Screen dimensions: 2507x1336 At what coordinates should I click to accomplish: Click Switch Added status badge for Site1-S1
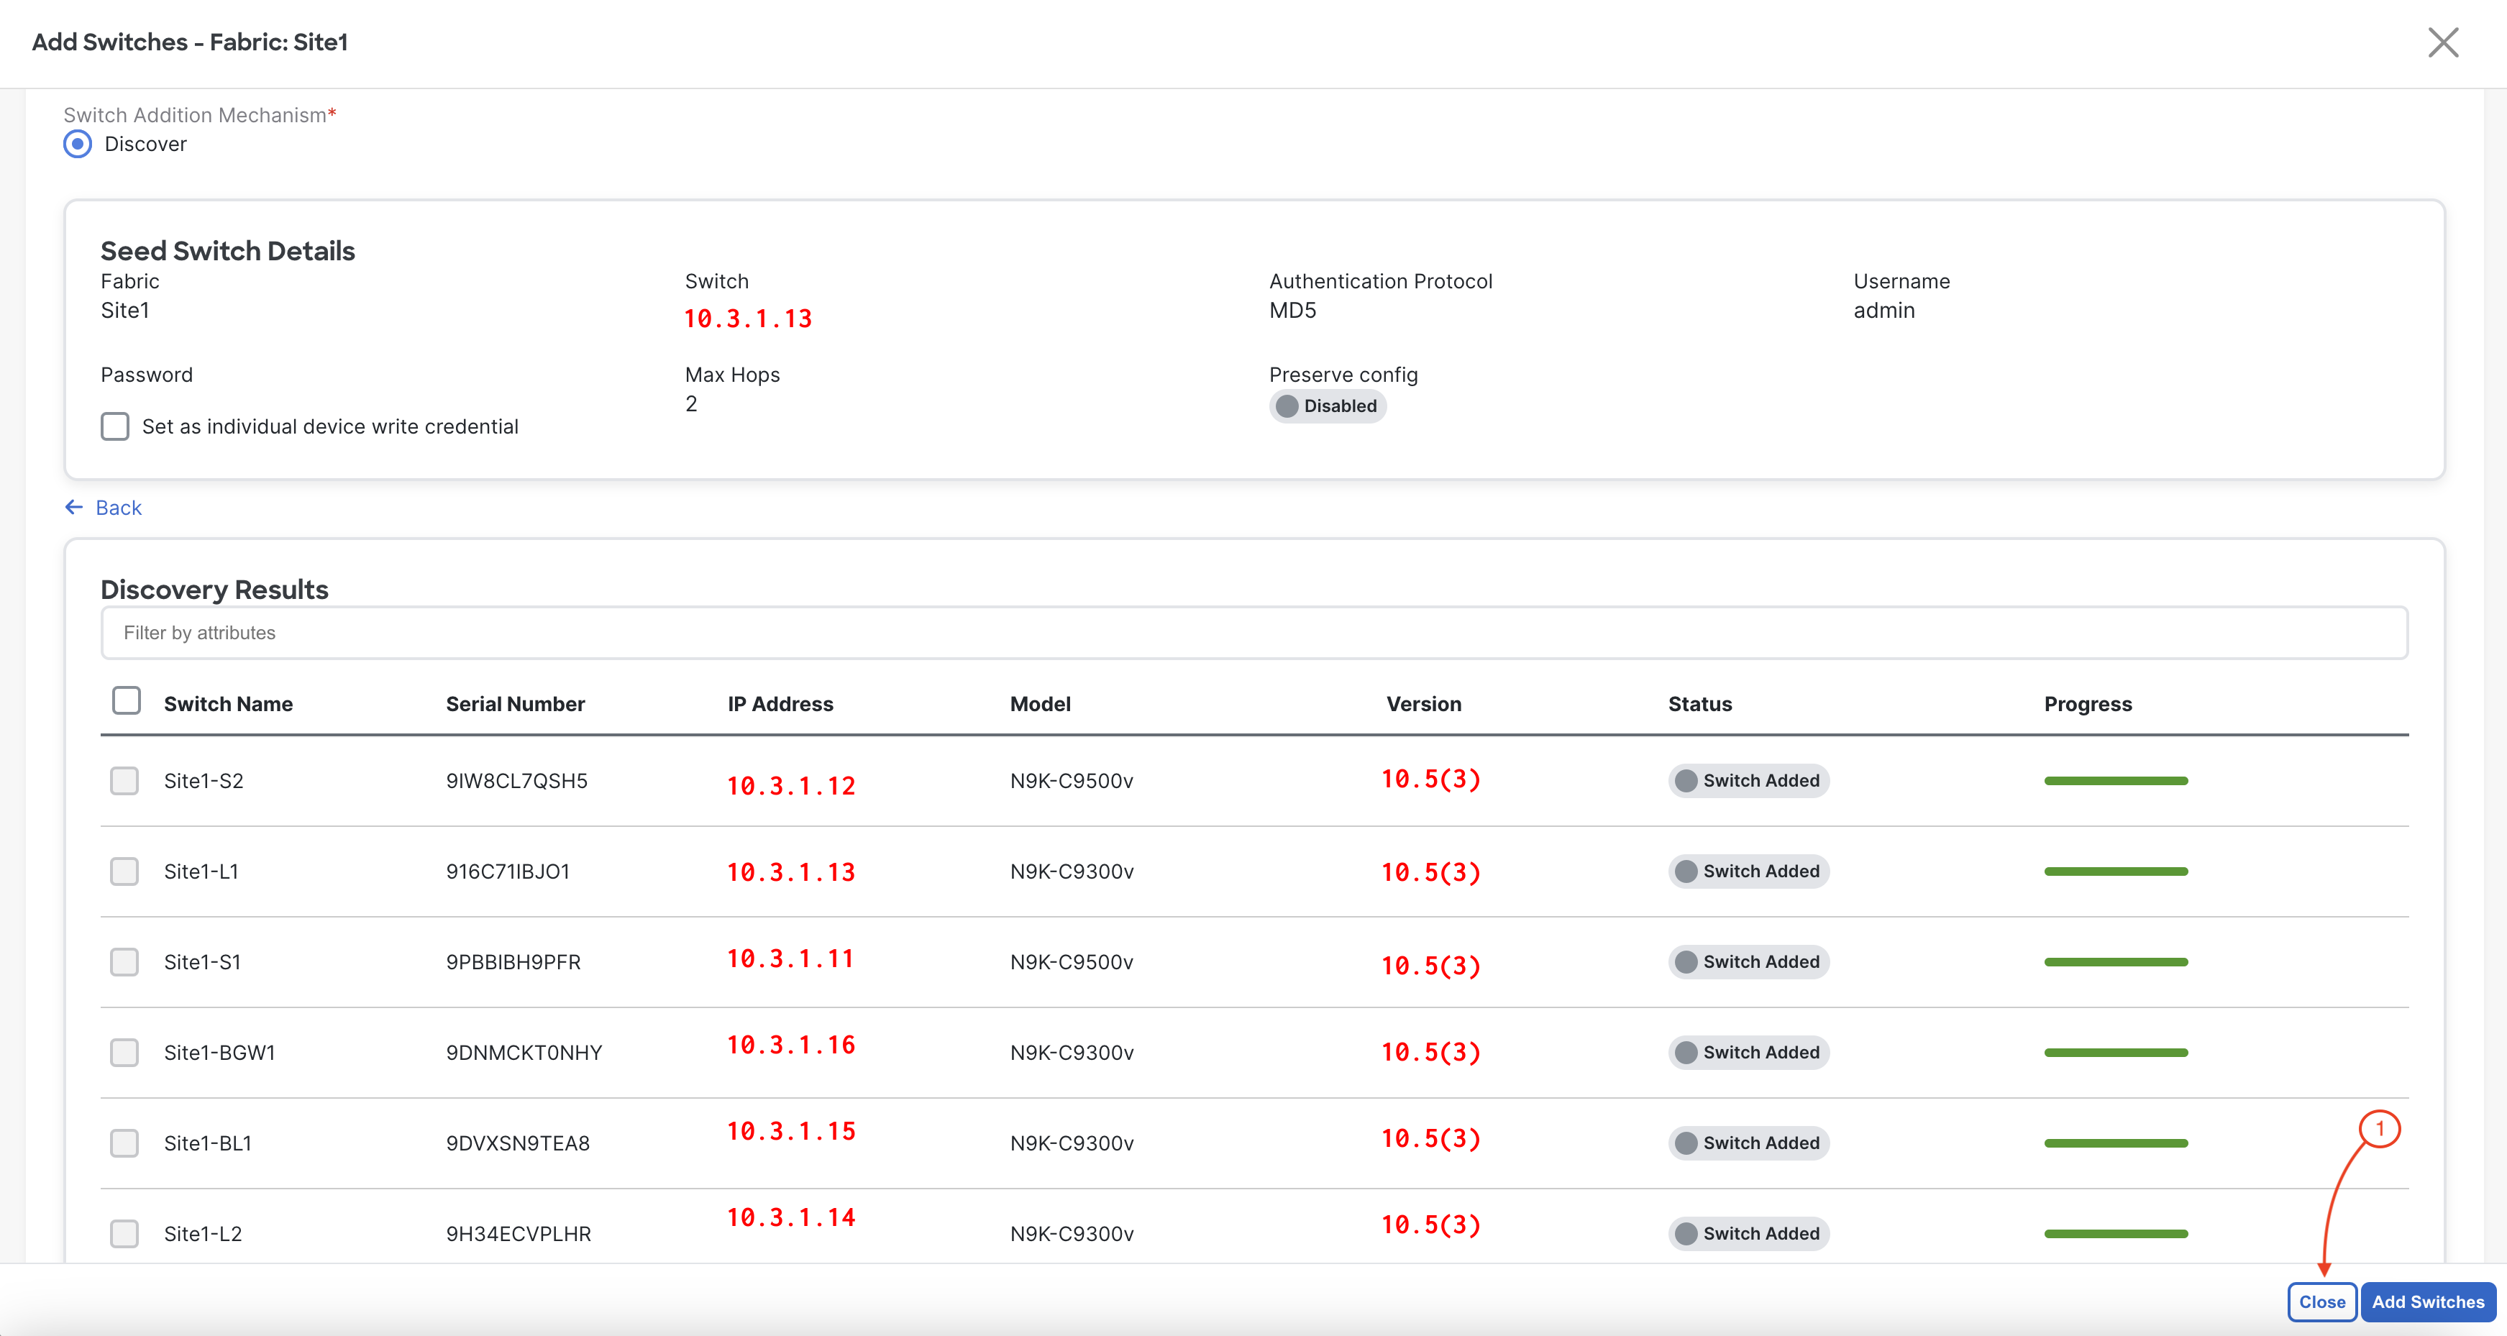(x=1748, y=961)
